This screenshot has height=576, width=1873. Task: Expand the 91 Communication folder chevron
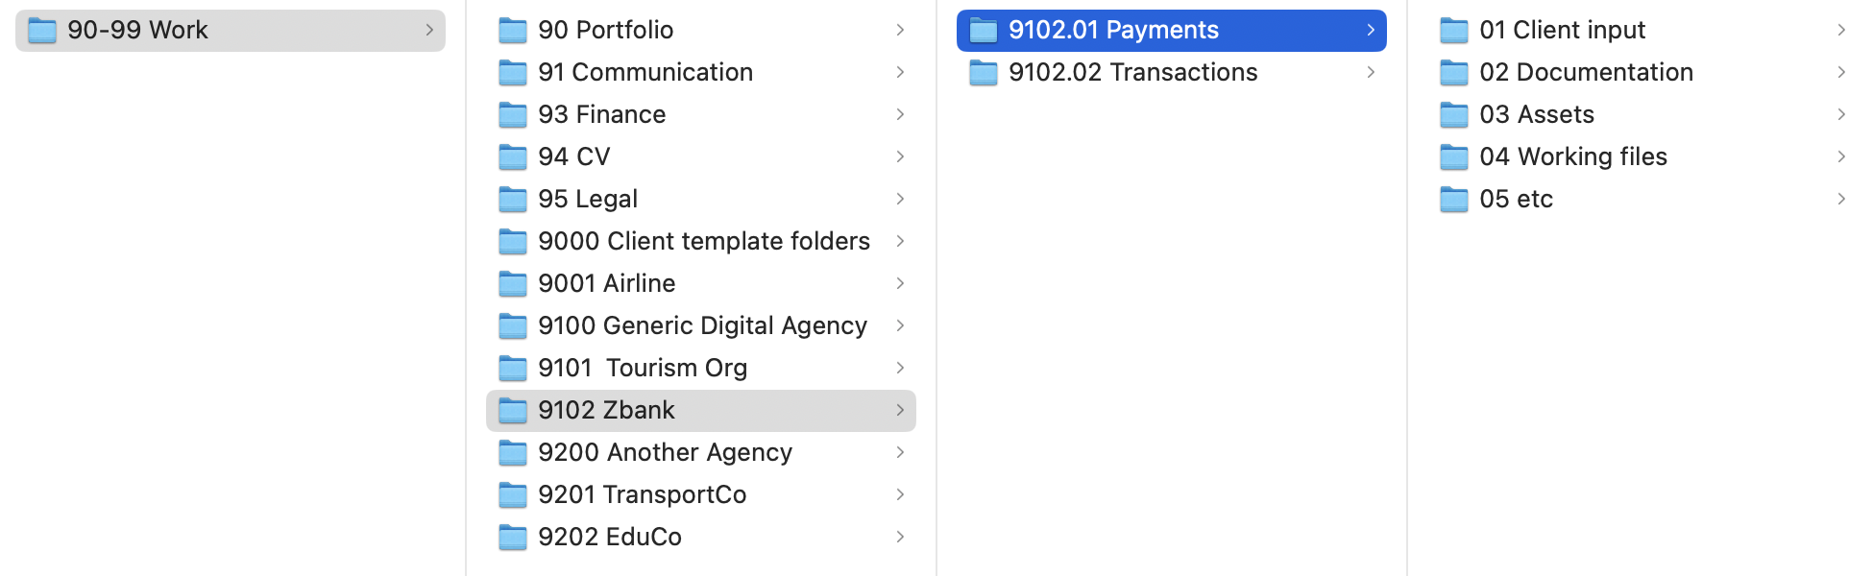900,72
